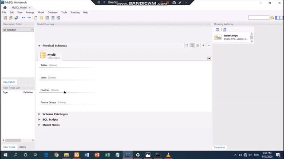Undo the last action
This screenshot has width=284, height=159.
pos(24,18)
